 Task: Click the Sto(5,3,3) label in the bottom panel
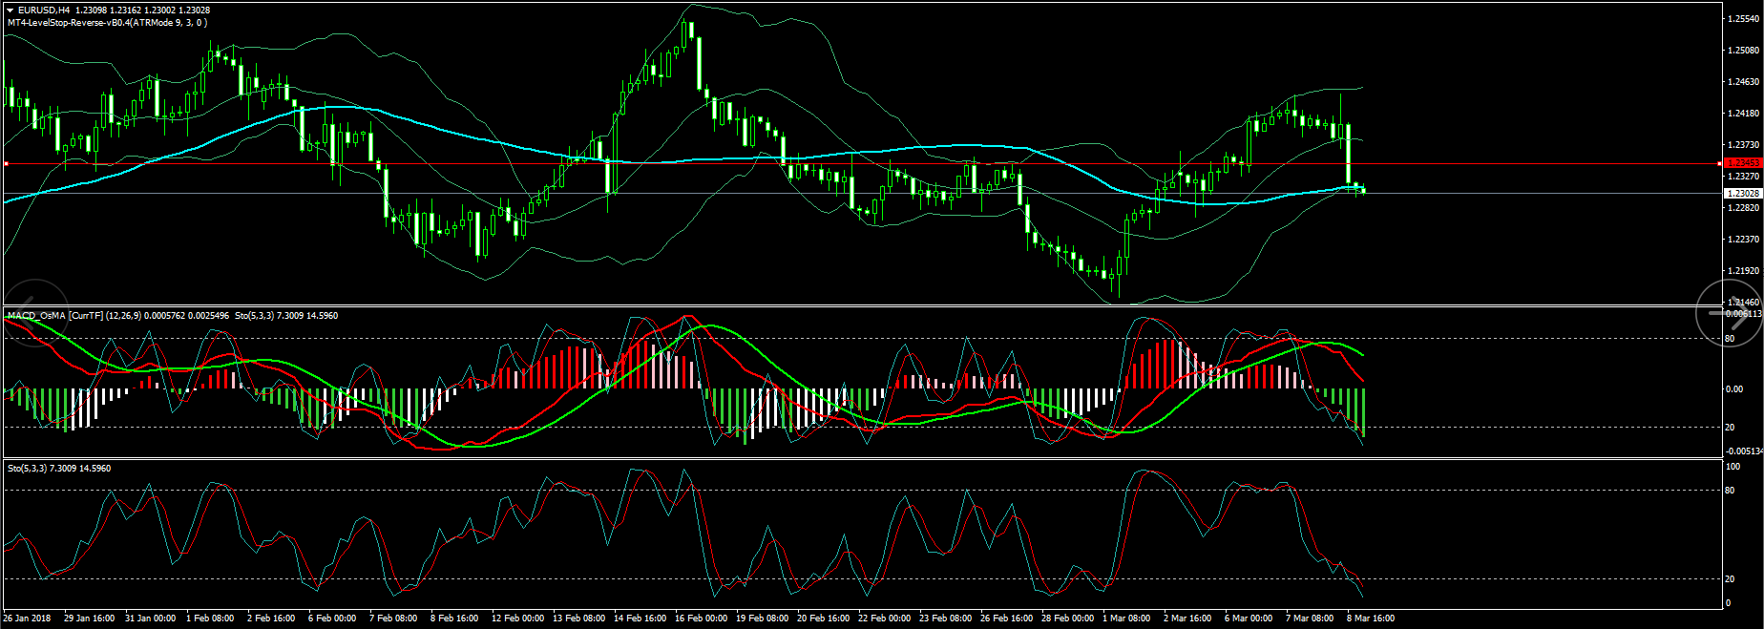tap(28, 469)
